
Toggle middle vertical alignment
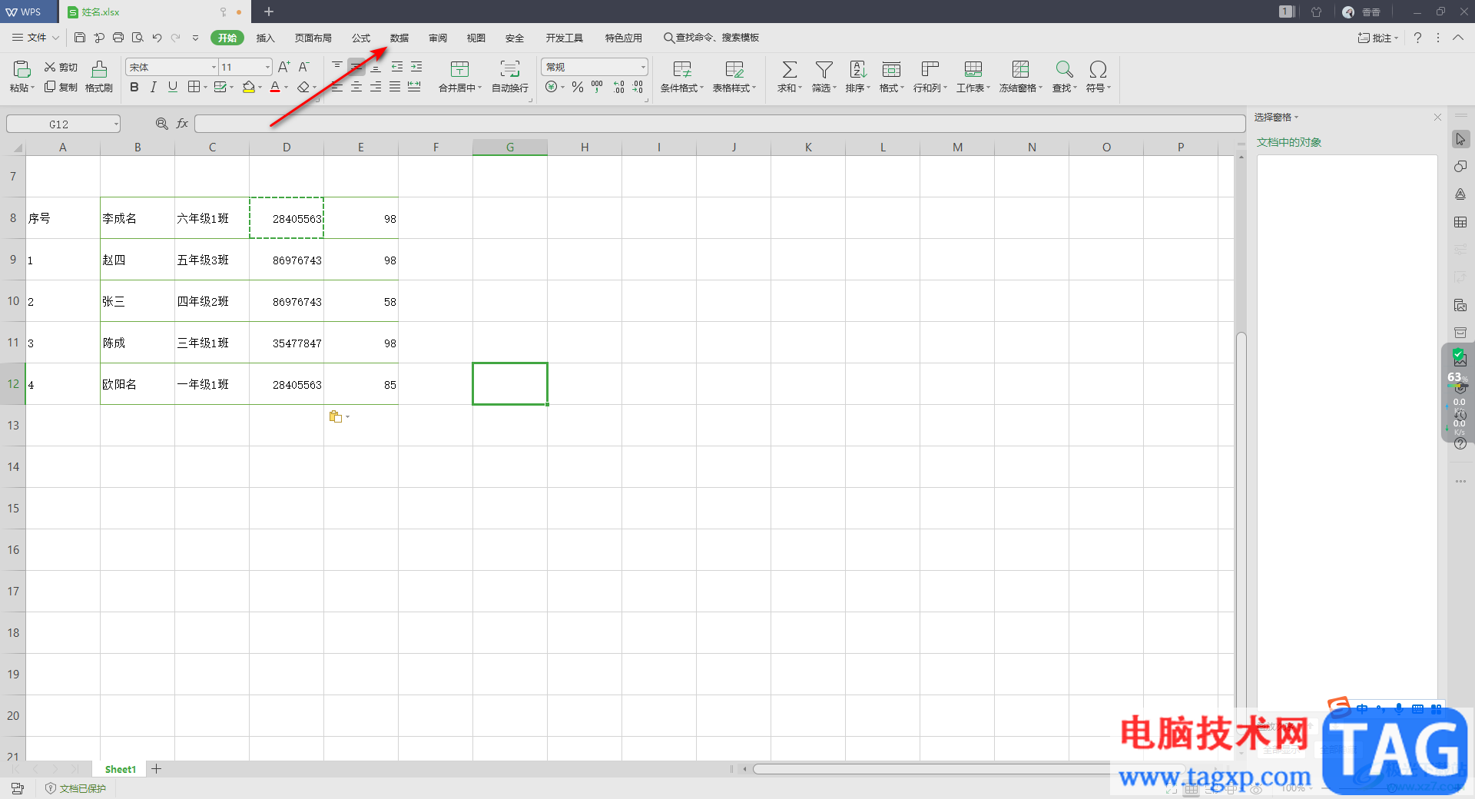[356, 67]
